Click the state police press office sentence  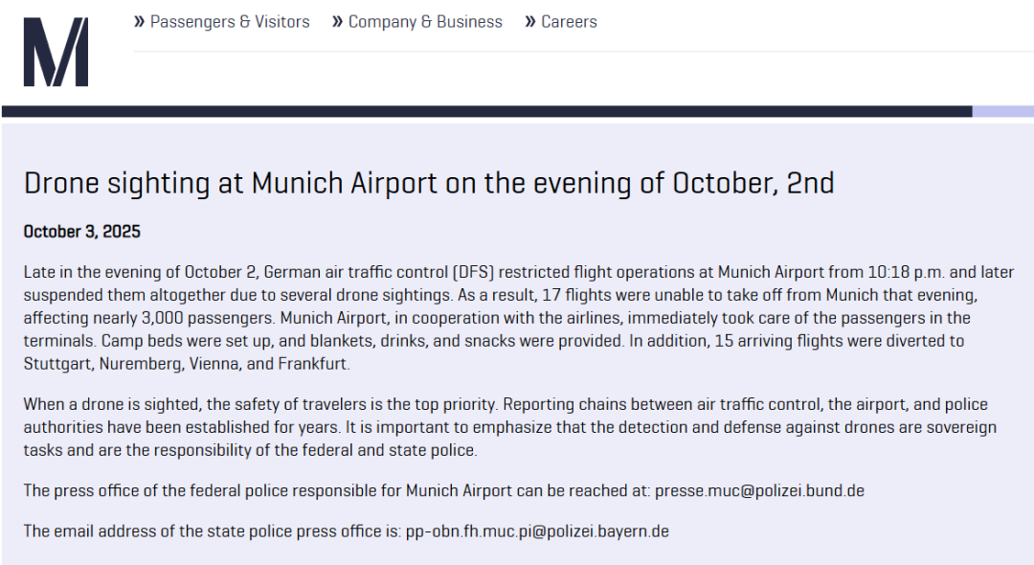coord(211,531)
